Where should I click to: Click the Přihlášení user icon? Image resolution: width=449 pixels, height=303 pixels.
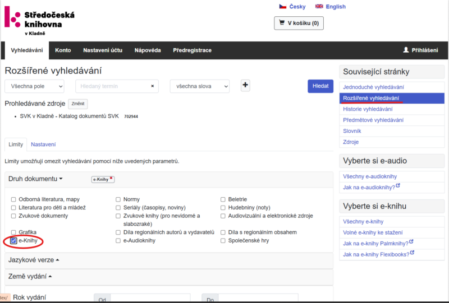(x=406, y=50)
